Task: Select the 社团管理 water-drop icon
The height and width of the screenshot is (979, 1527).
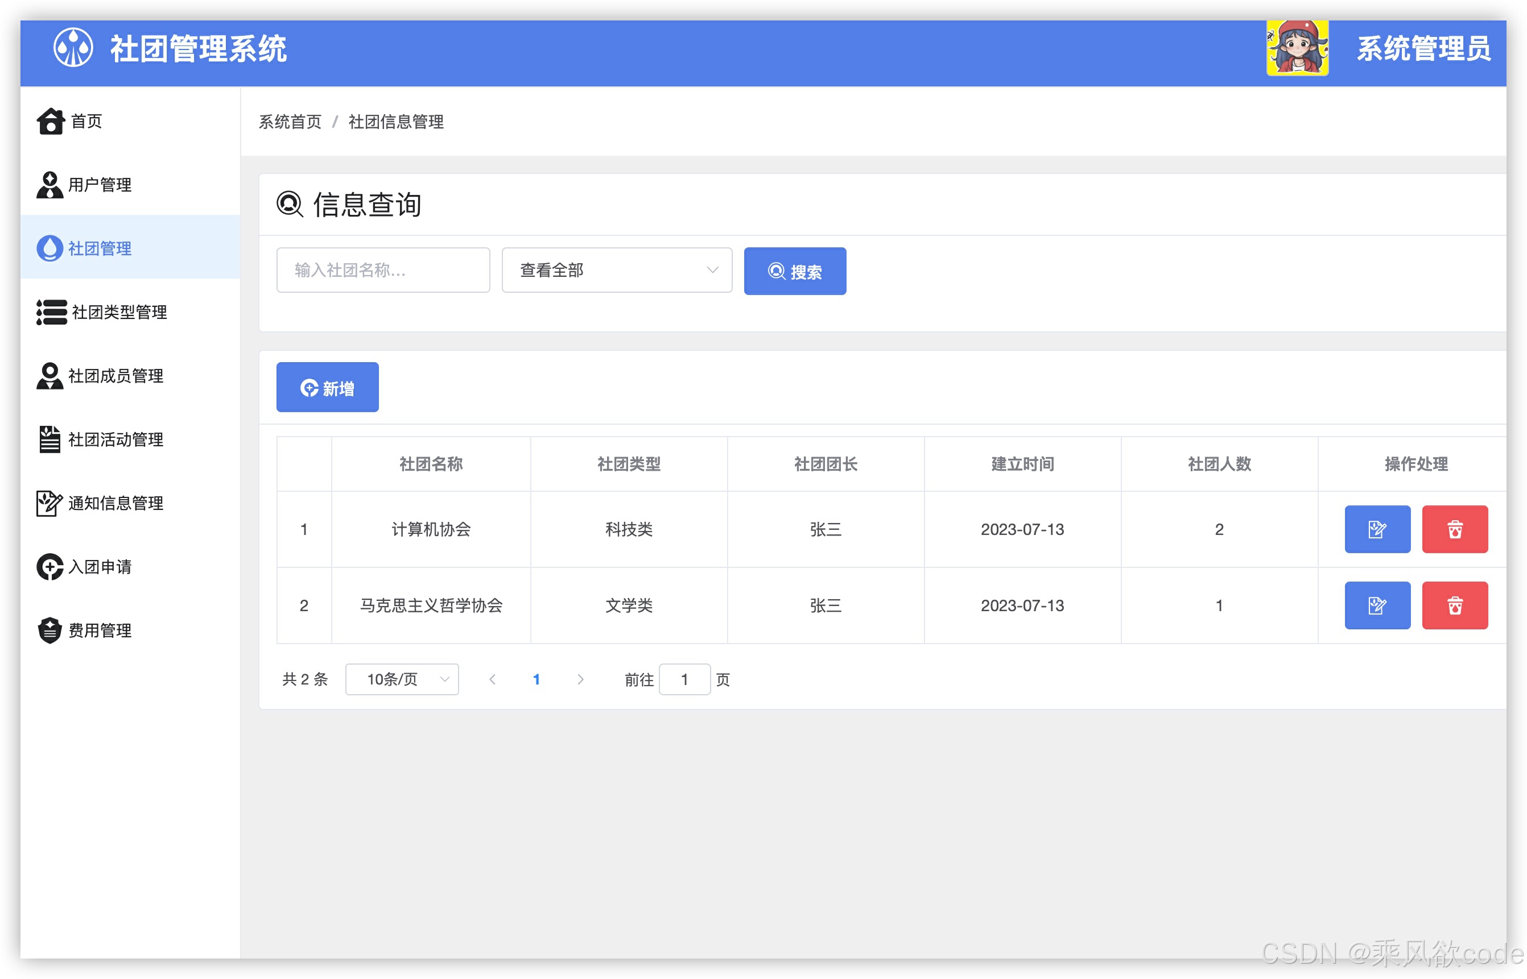Action: pyautogui.click(x=49, y=248)
